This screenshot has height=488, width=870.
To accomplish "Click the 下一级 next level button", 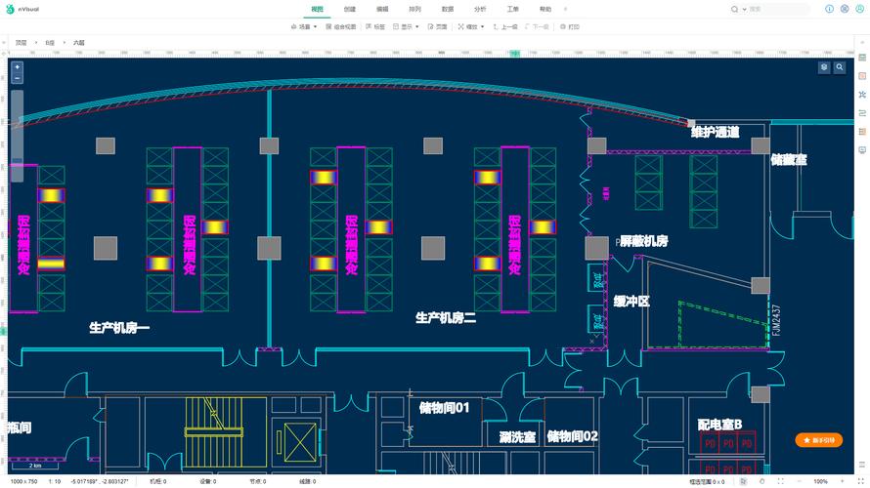I will (537, 26).
